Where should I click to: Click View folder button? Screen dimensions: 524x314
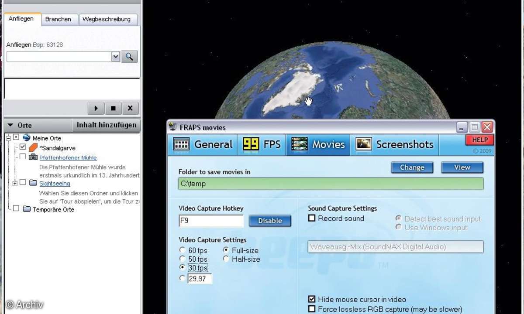click(x=462, y=167)
